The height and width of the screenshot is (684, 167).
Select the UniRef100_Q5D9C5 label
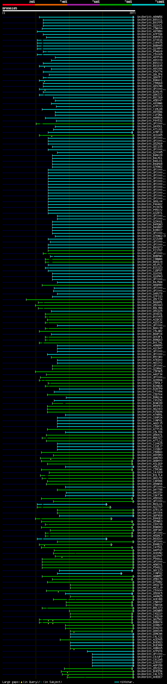tap(150, 594)
